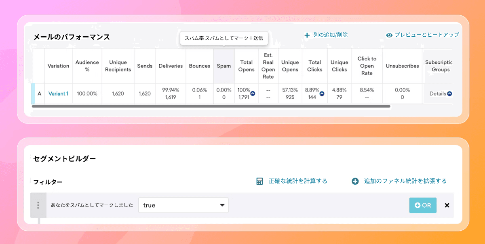The image size is (485, 244).
Task: Click the 列の追加/削除 link
Action: pos(330,35)
